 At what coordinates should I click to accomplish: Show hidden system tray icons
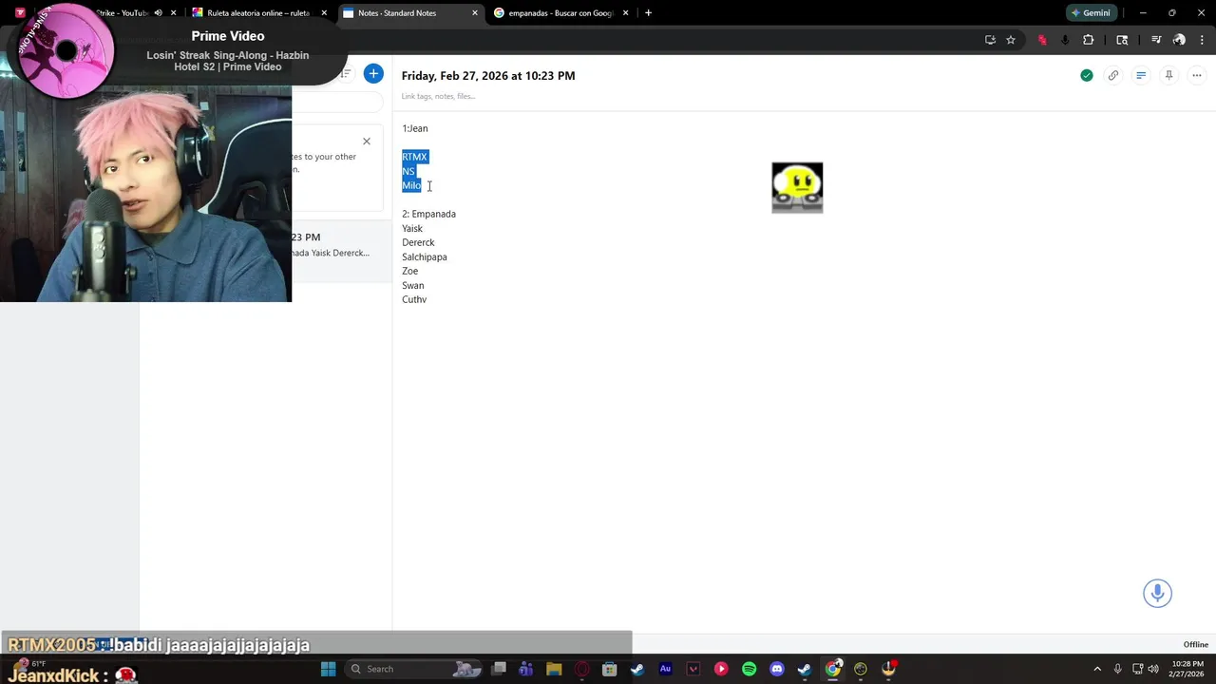1097,669
